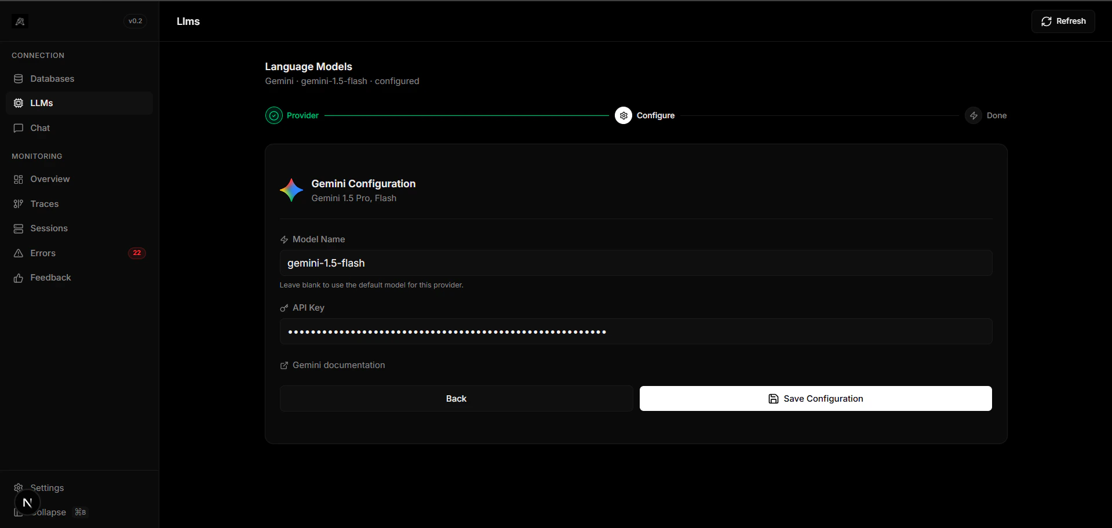Click the Databases cylinder icon
Image resolution: width=1112 pixels, height=528 pixels.
tap(19, 79)
